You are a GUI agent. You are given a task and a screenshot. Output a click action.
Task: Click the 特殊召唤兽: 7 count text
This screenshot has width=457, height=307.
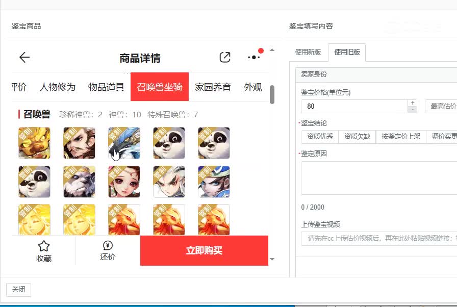point(172,114)
